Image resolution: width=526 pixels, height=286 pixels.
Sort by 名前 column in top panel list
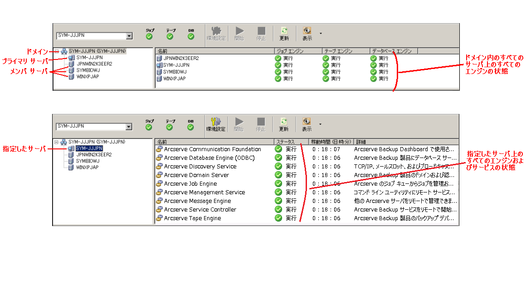[214, 51]
